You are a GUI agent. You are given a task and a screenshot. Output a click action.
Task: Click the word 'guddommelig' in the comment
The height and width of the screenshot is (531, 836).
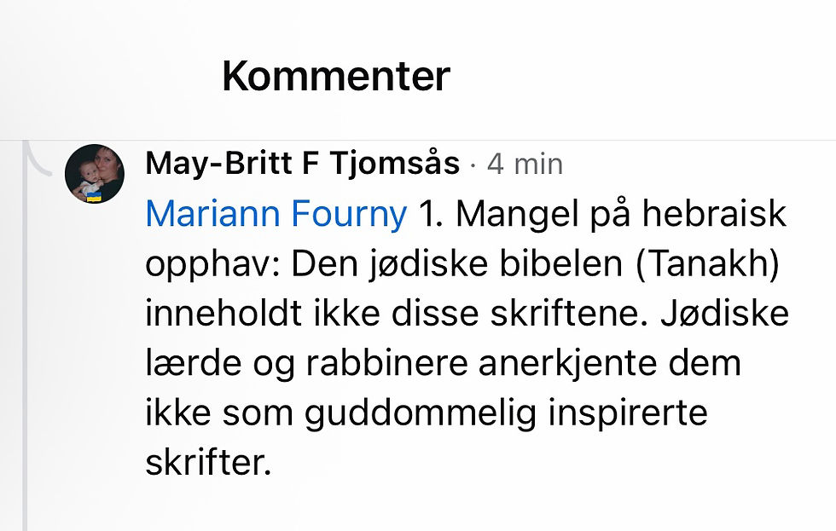pyautogui.click(x=421, y=414)
